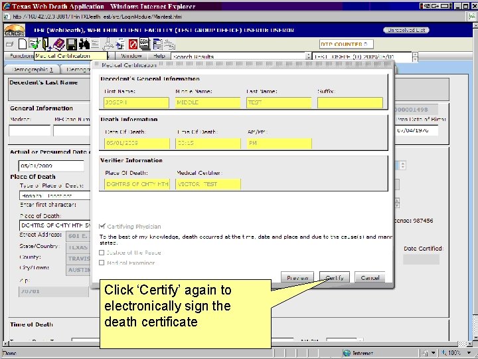Viewport: 478px width, 359px height.
Task: Click the greyed faucet toolbar icon
Action: click(x=108, y=45)
